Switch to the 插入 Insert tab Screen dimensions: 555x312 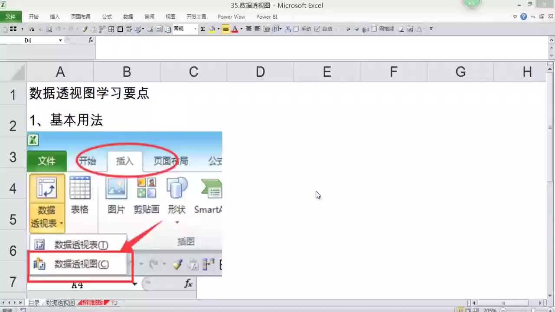(55, 17)
